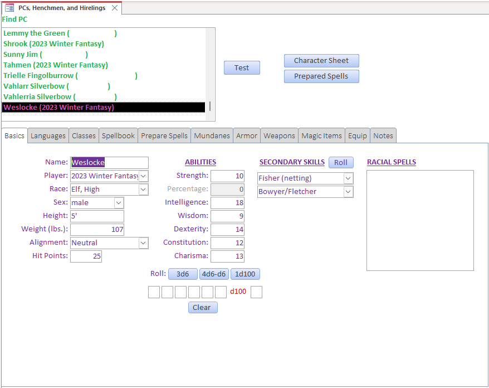Close the PCs, Henchmen, and Hirelings tab

[115, 8]
